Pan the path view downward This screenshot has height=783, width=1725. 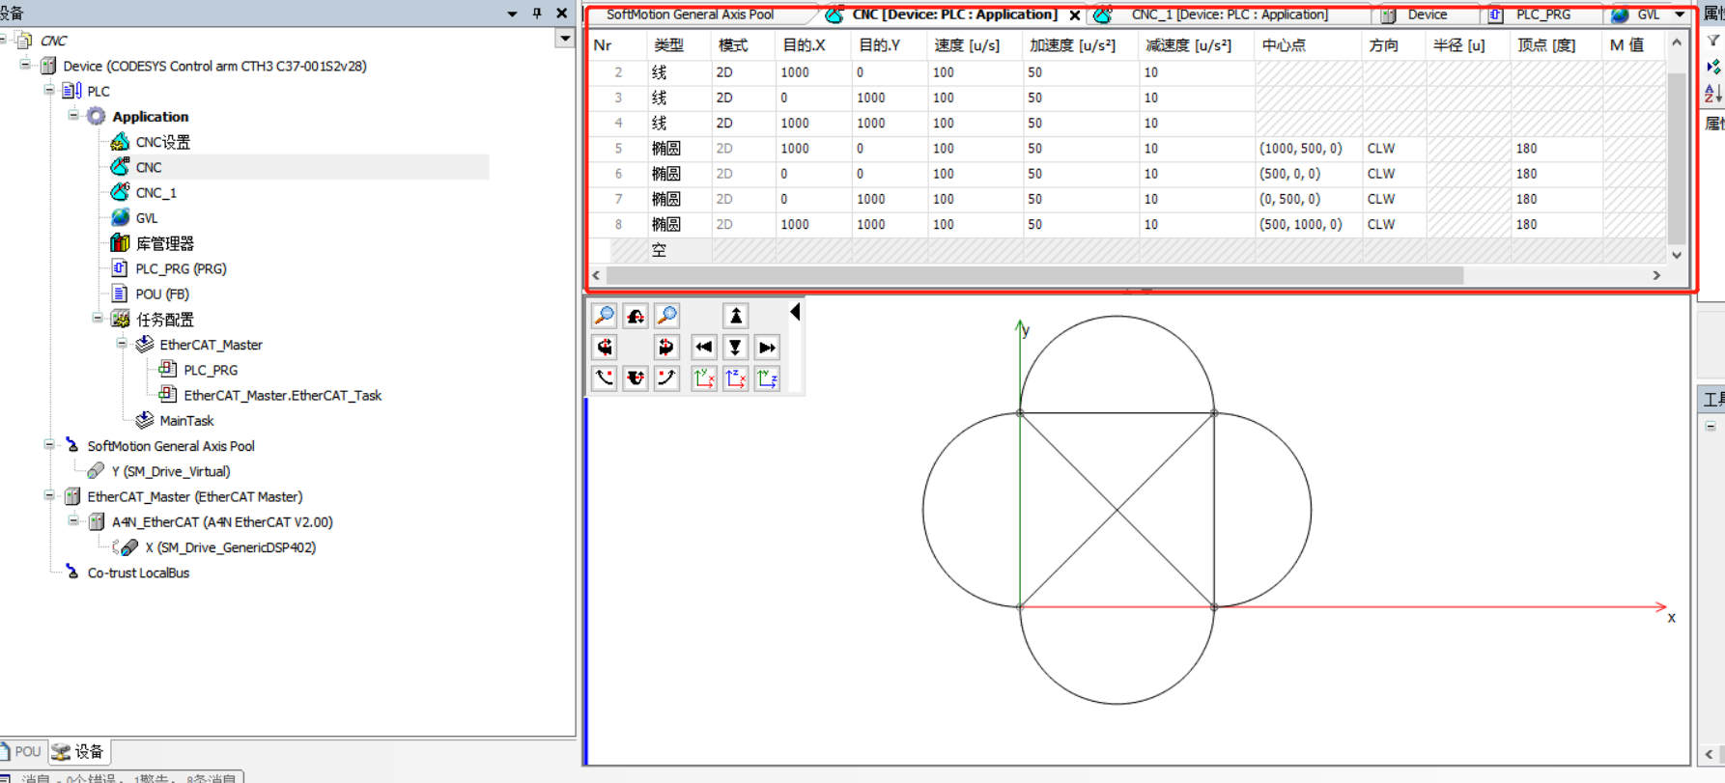pos(735,347)
